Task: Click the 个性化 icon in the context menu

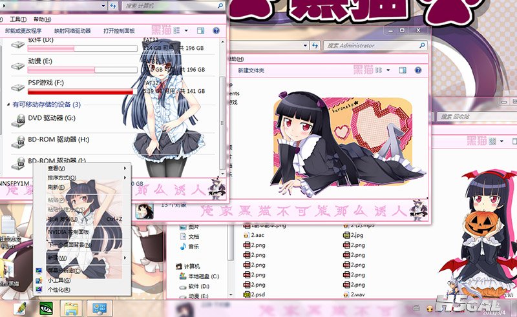Action: click(39, 290)
